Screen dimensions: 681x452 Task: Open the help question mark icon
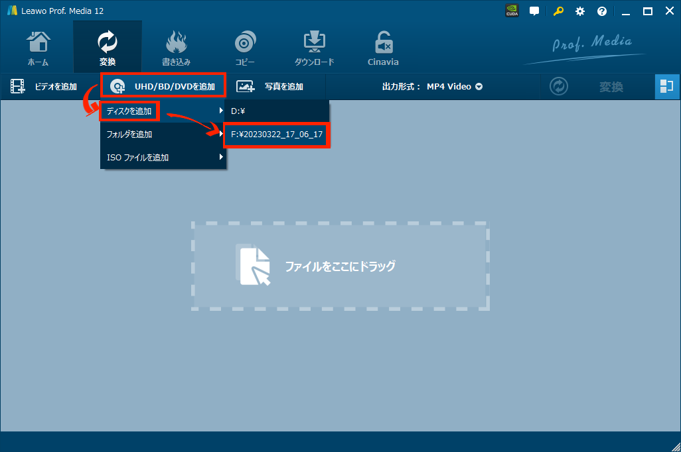pyautogui.click(x=602, y=11)
